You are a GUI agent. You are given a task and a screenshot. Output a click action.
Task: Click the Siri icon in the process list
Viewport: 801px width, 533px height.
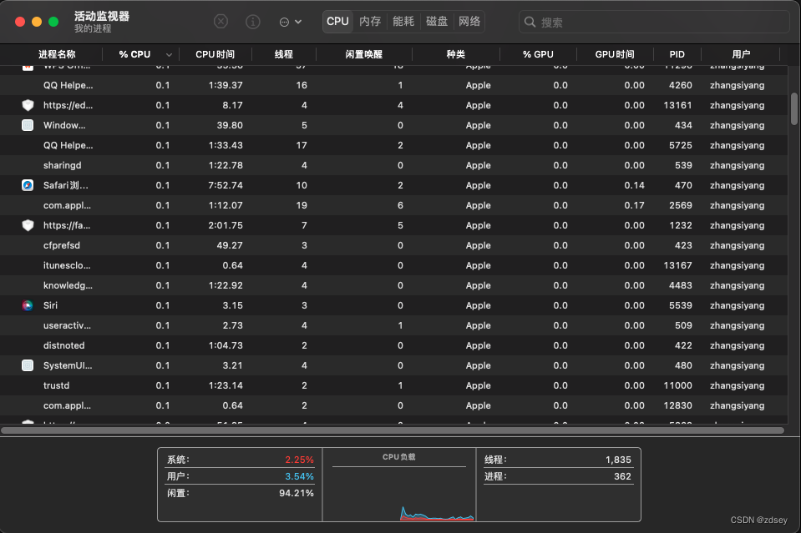click(28, 305)
